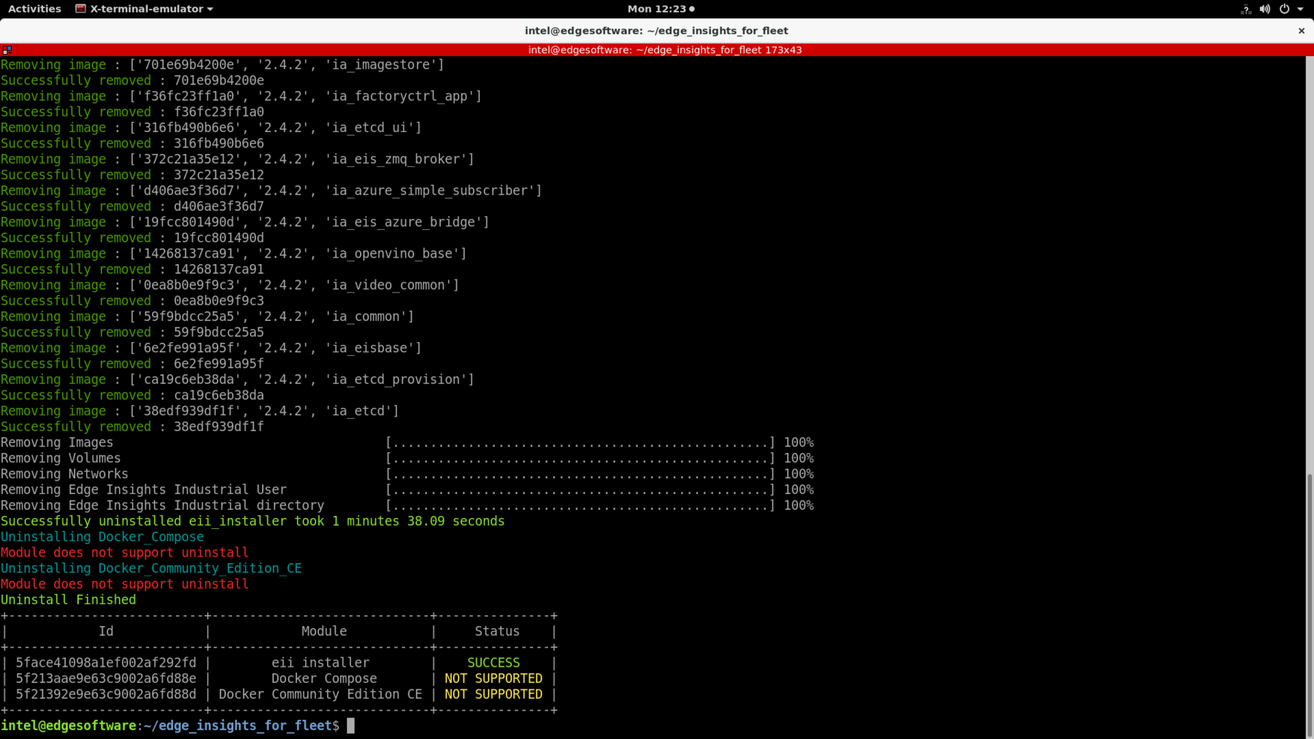Click the Successfully removed 59f9bdcc25a5 line

132,332
